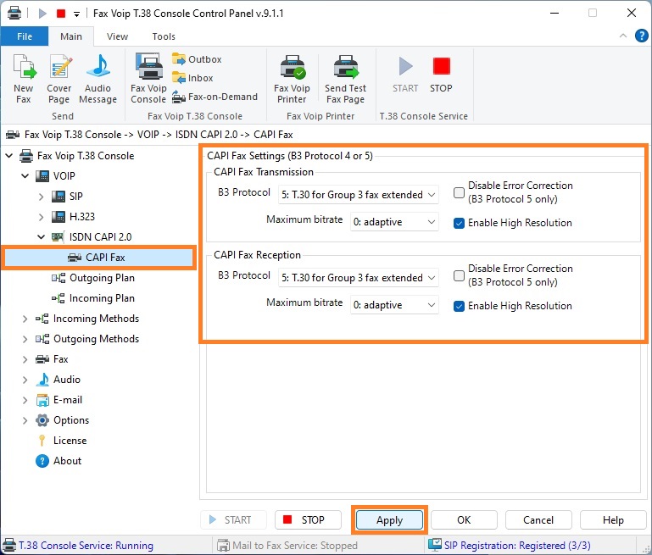Screen dimensions: 652x555
Task: Expand Outgoing Methods node chevron
Action: point(25,339)
